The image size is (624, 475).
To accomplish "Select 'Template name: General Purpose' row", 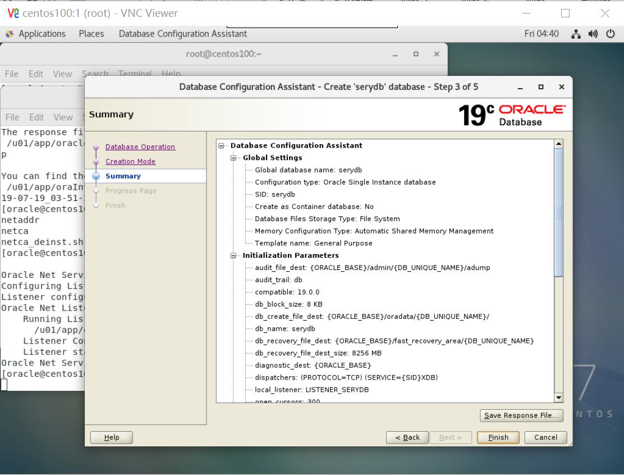I will pos(314,243).
